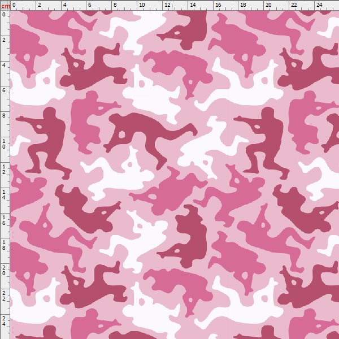
Task: Click the 20 mark on vertical ruler
Action: (x=4, y=271)
